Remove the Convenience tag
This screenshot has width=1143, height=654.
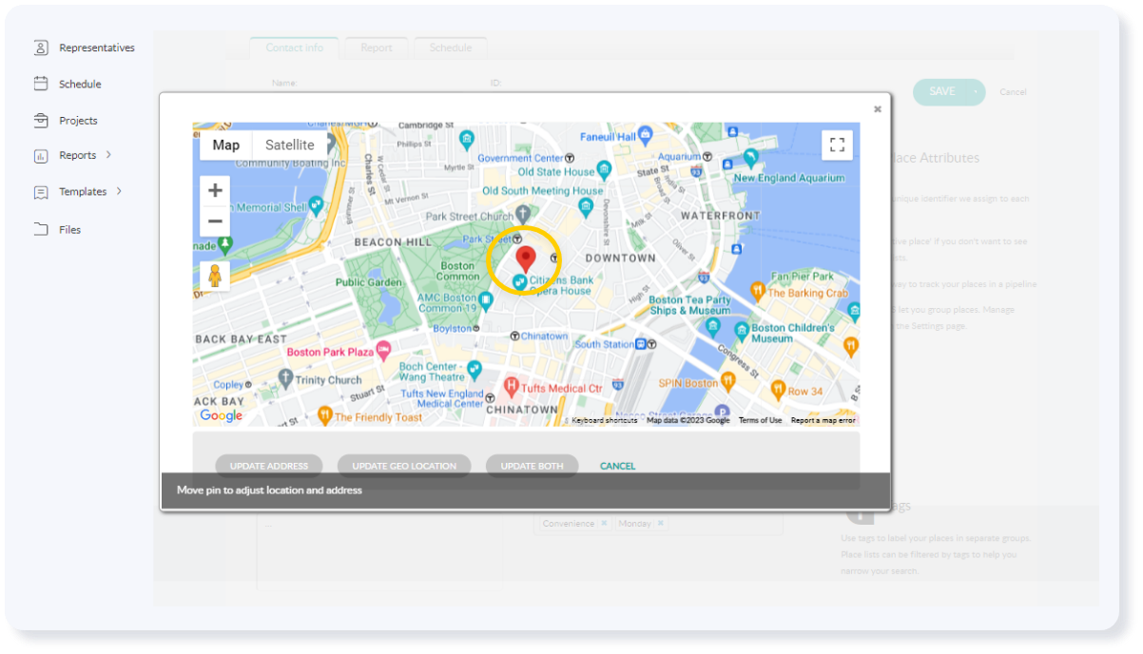(x=604, y=524)
